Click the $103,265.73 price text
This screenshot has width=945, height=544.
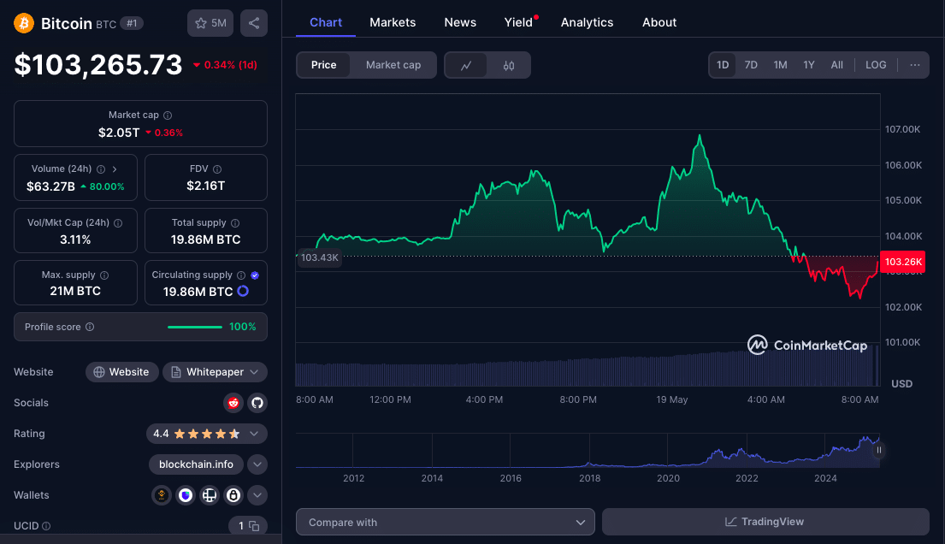pos(98,64)
